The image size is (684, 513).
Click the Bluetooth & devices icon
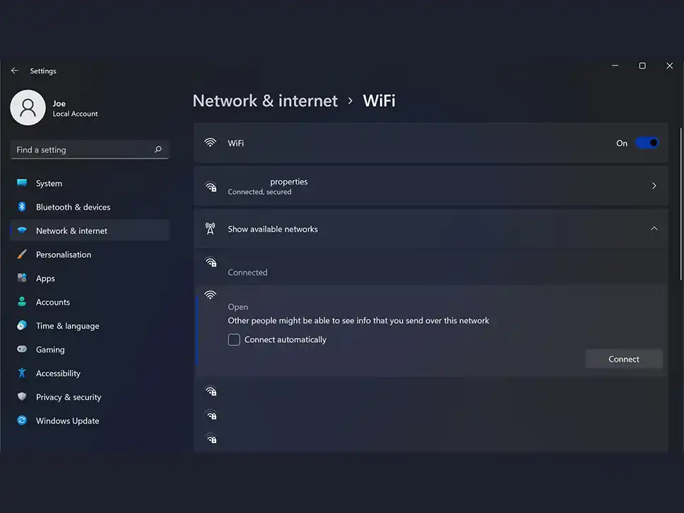point(22,207)
